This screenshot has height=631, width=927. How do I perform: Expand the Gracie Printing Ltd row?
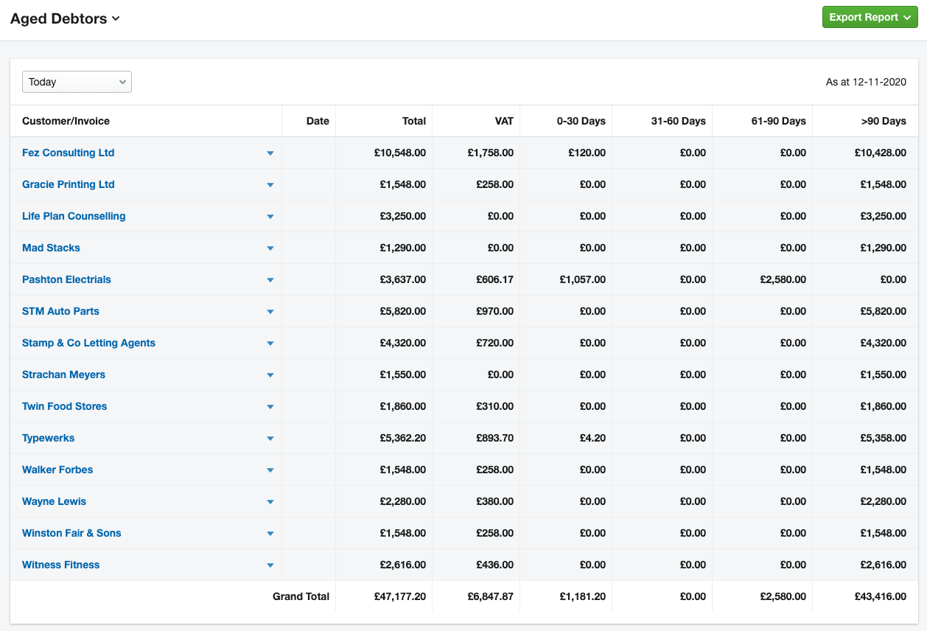[x=270, y=184]
